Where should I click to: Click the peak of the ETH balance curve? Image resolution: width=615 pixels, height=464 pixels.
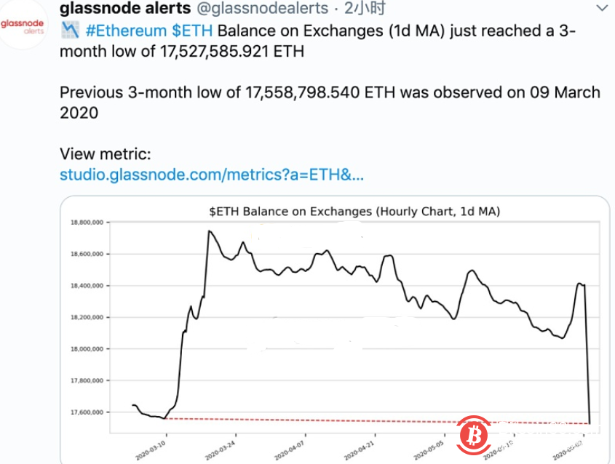[207, 231]
